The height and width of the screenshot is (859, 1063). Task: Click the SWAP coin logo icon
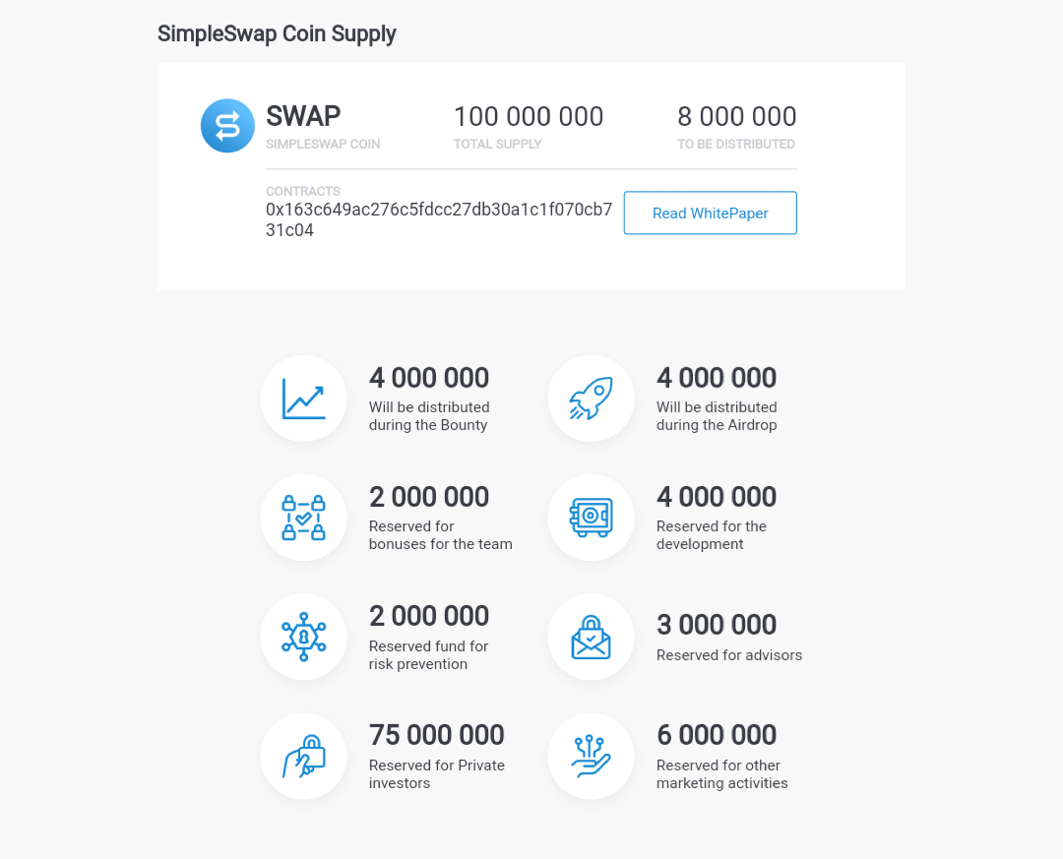227,125
